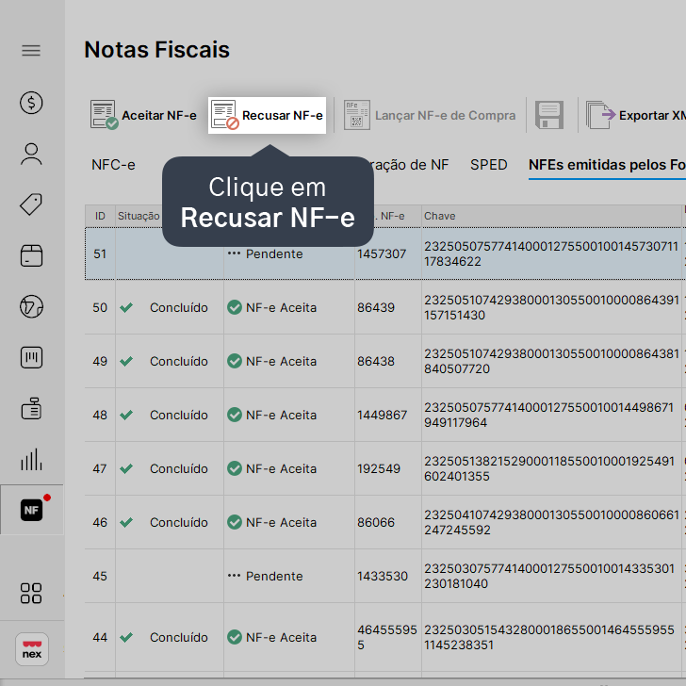The width and height of the screenshot is (686, 686).
Task: Click chave ending 840507720 in row 49
Action: click(x=551, y=362)
